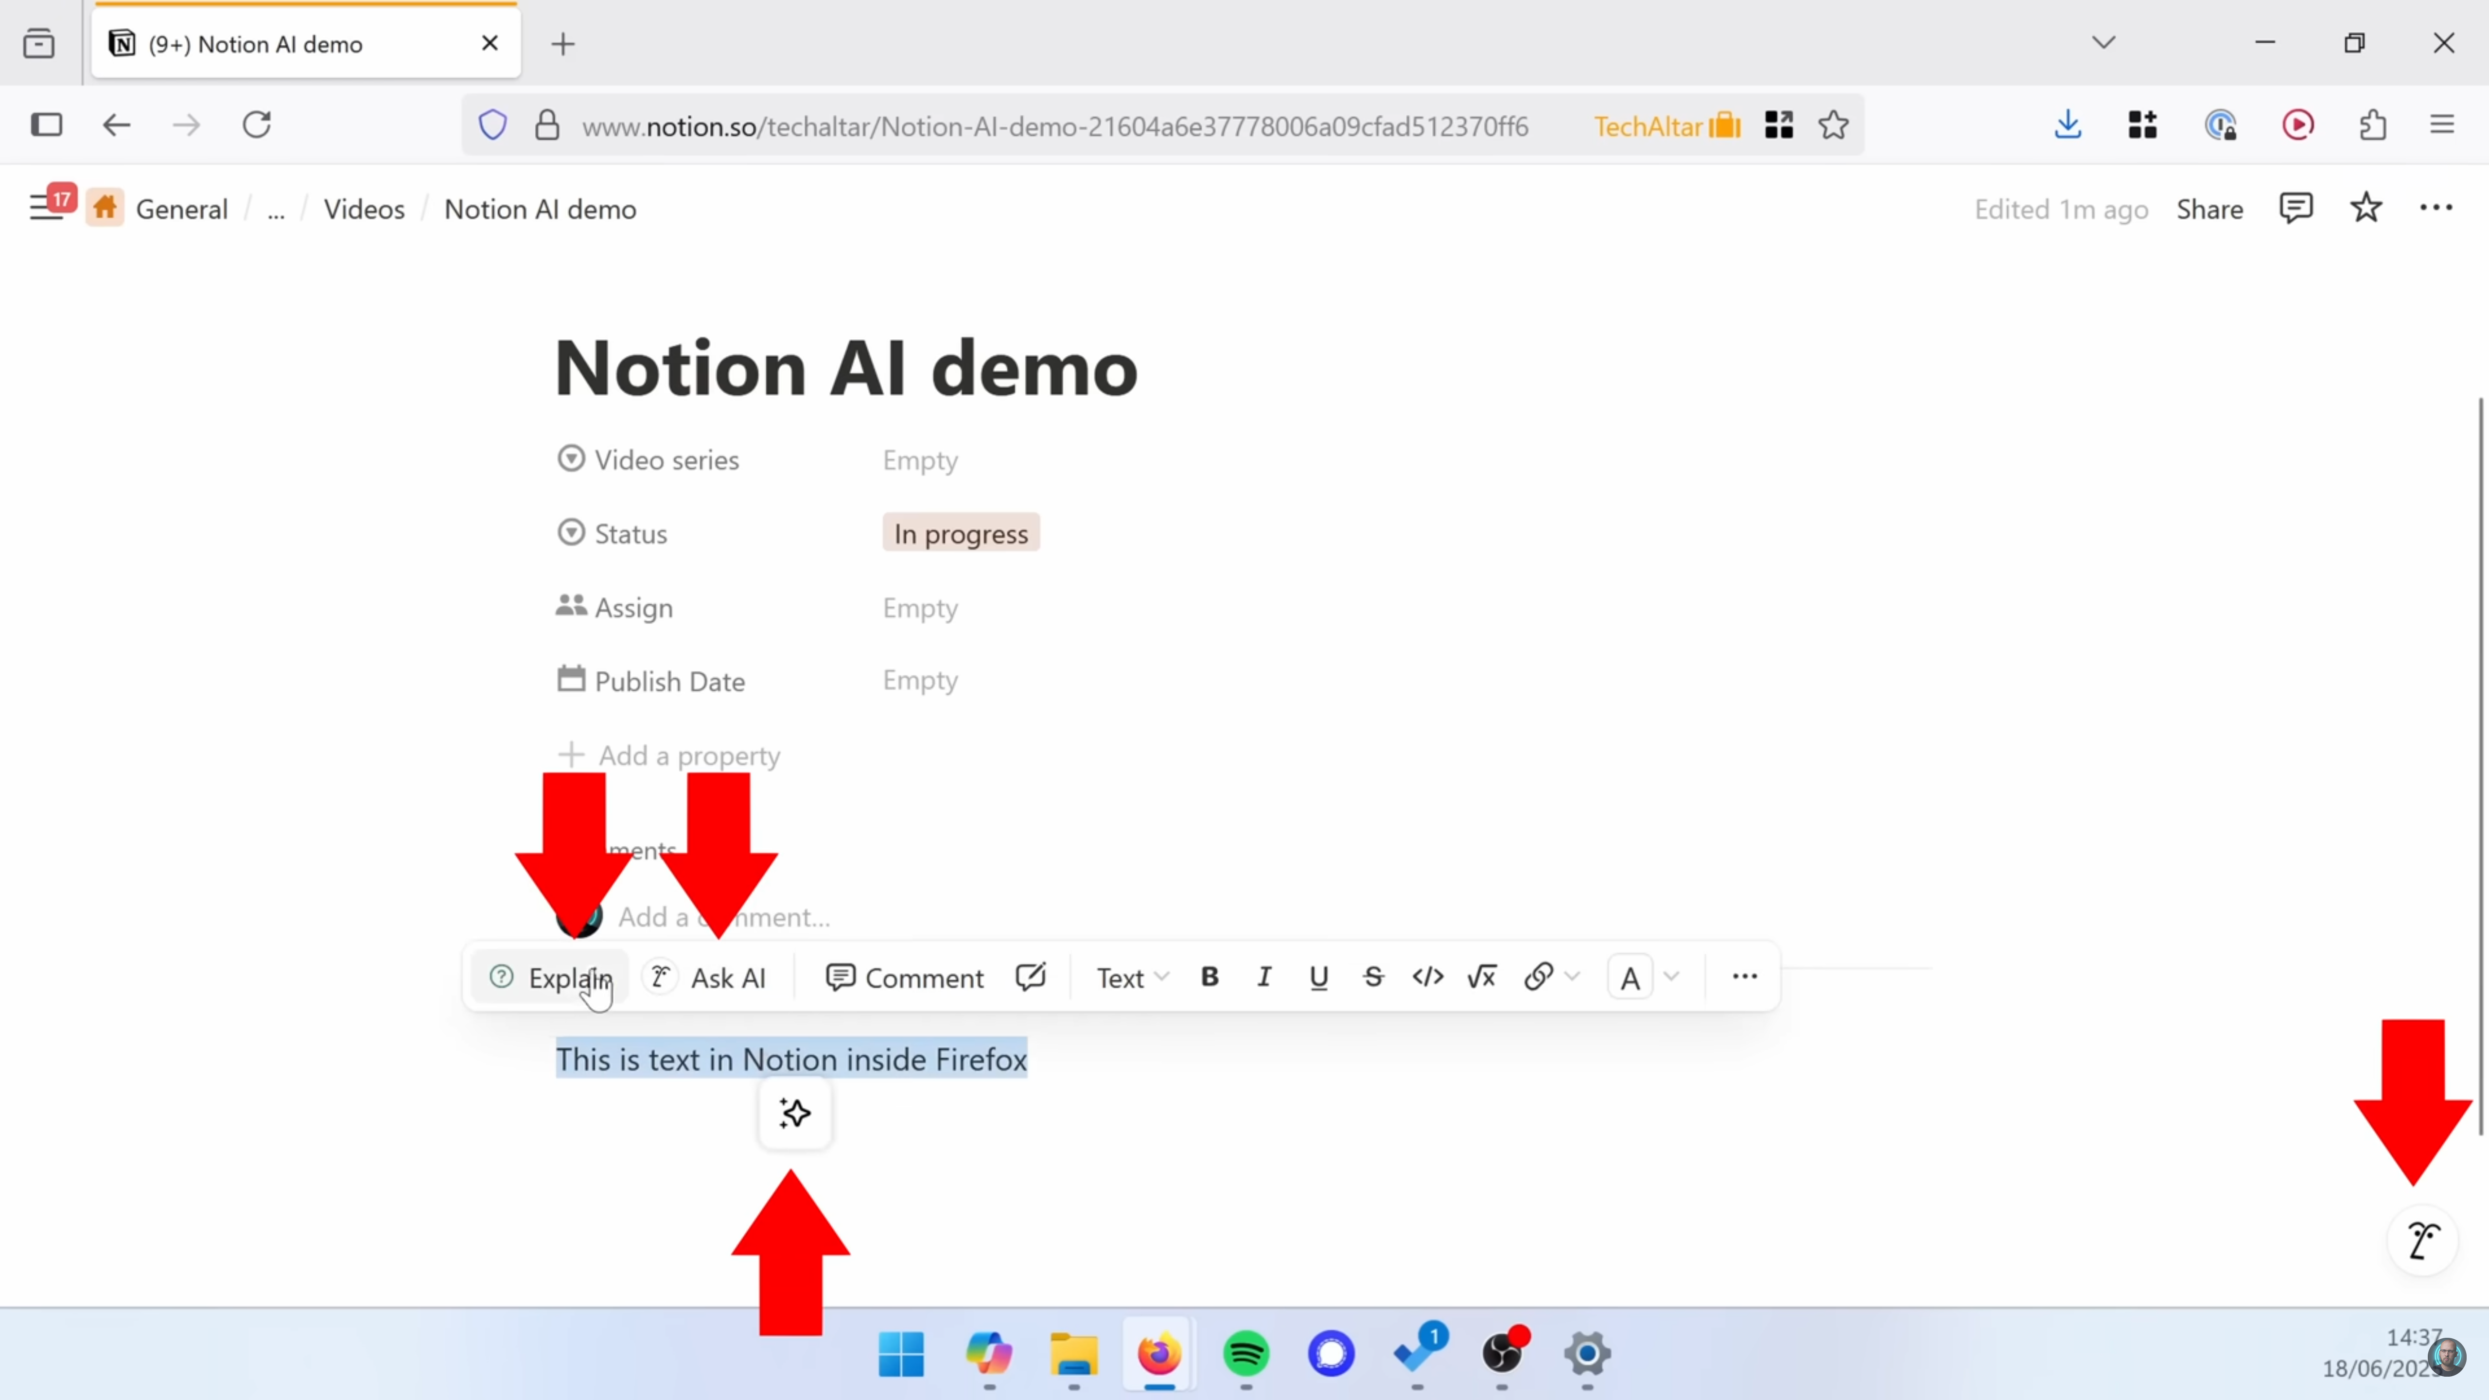Click the Notion AI demo page title
This screenshot has width=2489, height=1400.
click(846, 368)
